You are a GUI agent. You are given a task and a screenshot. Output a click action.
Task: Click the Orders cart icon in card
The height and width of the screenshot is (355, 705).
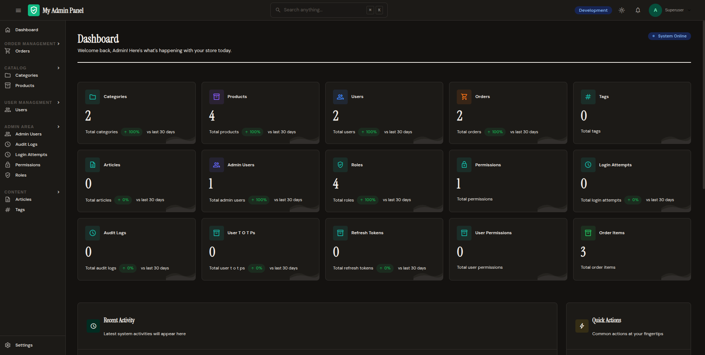464,97
